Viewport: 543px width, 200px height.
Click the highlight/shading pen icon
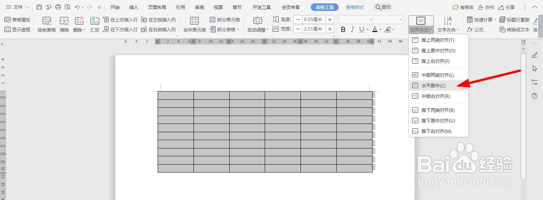(x=387, y=29)
